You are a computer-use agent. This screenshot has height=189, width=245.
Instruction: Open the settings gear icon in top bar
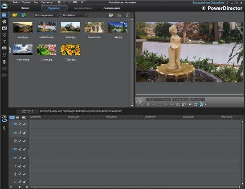82,2
